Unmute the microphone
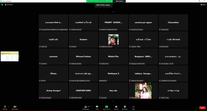 click(x=5, y=107)
